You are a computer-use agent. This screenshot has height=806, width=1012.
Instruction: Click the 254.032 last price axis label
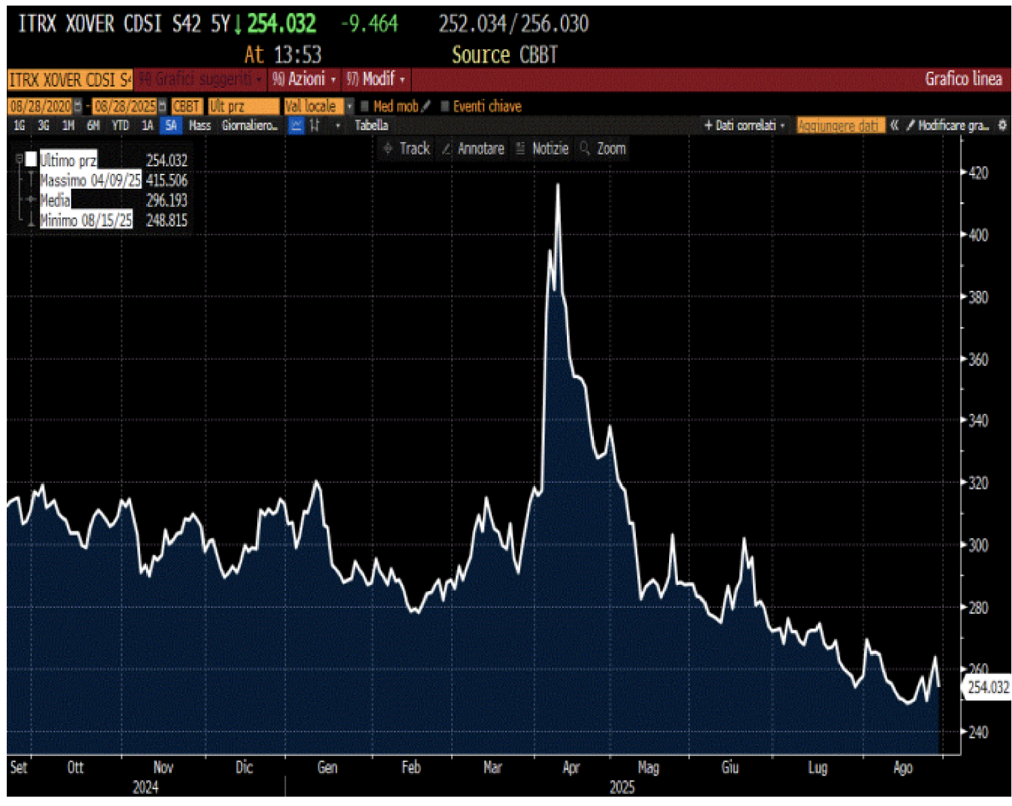pyautogui.click(x=987, y=688)
